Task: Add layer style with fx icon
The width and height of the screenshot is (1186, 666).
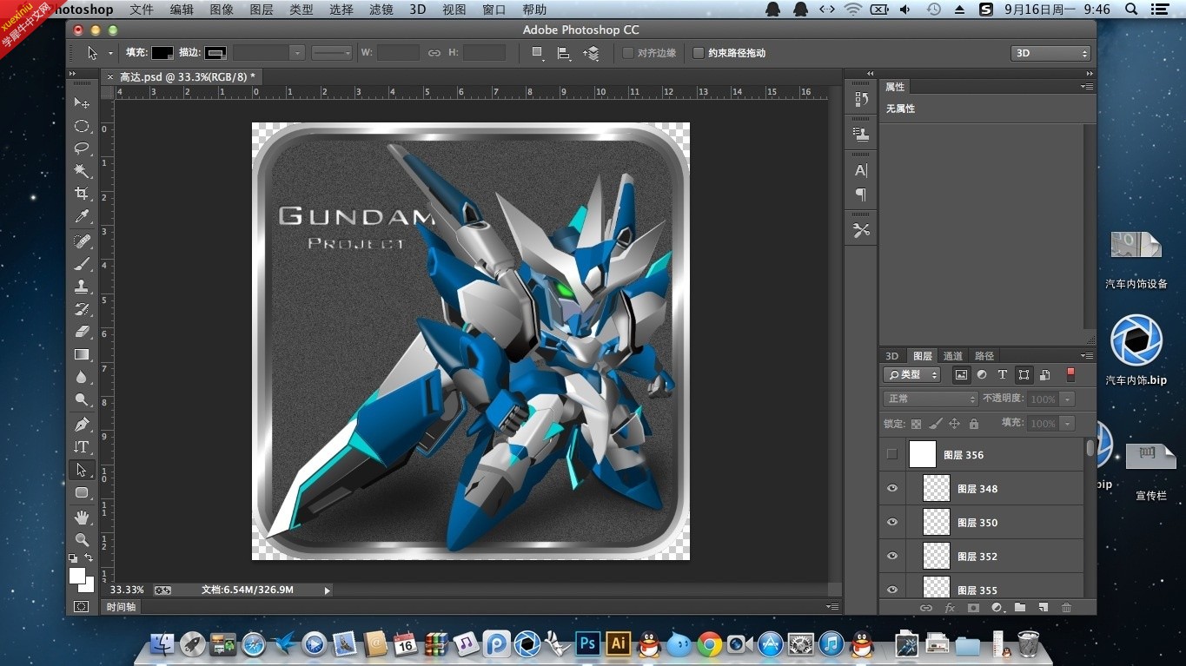Action: click(x=950, y=608)
